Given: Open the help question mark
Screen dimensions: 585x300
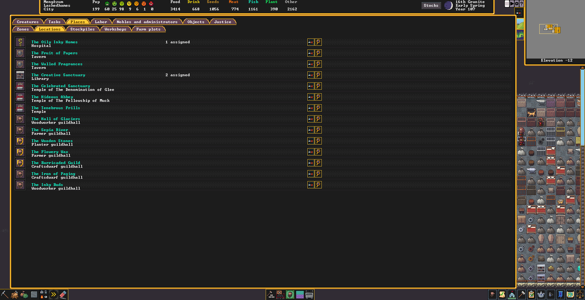Looking at the screenshot, I should (522, 4).
